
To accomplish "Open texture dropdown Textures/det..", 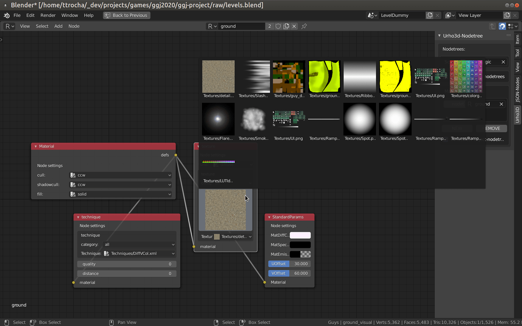I will (x=233, y=237).
